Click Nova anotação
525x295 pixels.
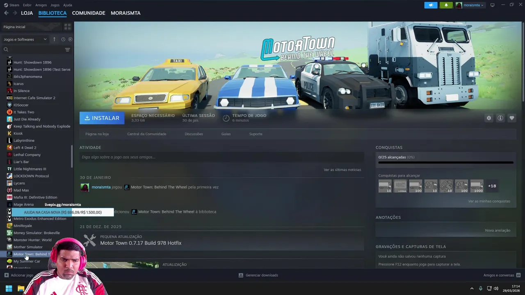pos(498,230)
